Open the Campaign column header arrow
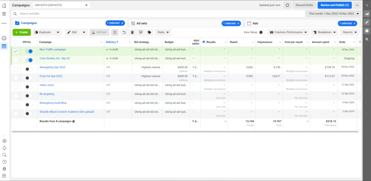Viewport: 371px width, 181px height. click(101, 42)
